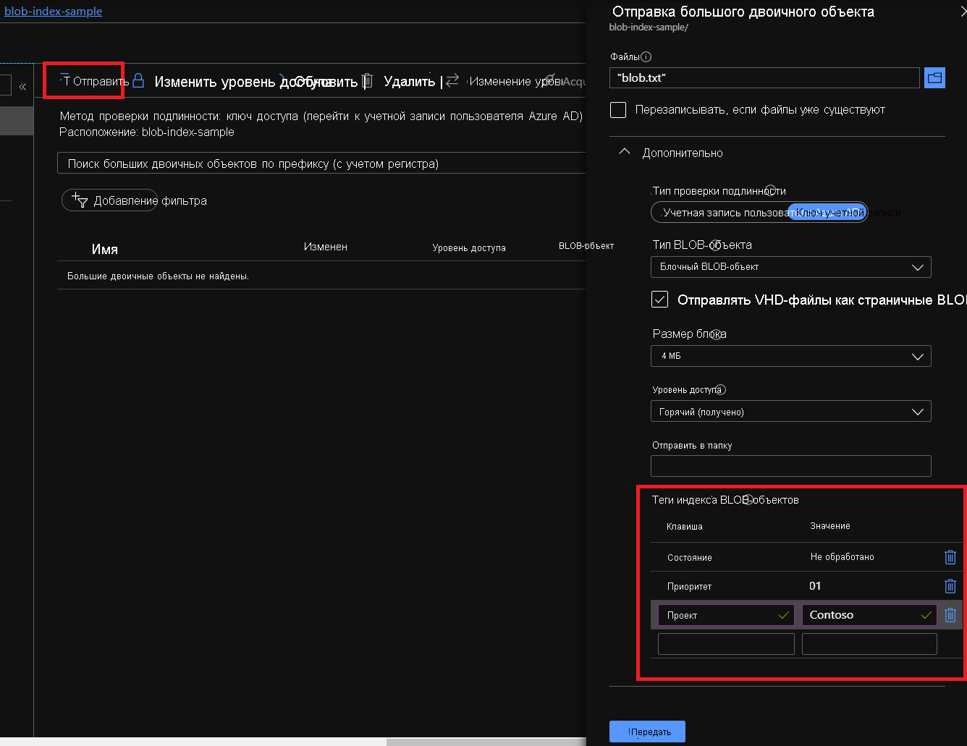Sort by the Изменен column header
The image size is (967, 746).
point(326,247)
